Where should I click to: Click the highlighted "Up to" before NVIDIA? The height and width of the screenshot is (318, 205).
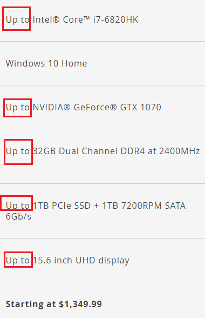pos(18,108)
